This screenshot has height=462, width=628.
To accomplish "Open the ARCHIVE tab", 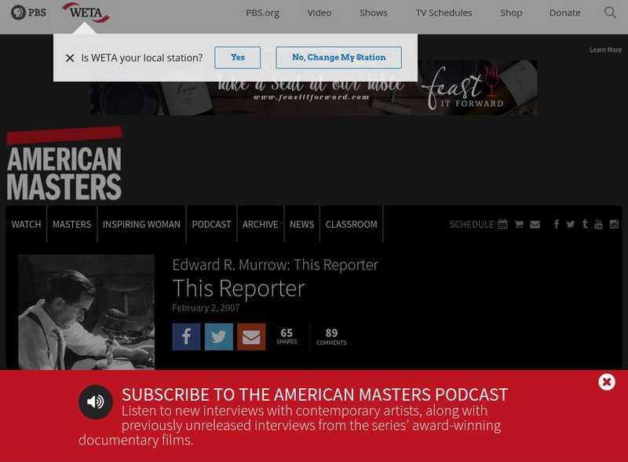I will [x=260, y=224].
